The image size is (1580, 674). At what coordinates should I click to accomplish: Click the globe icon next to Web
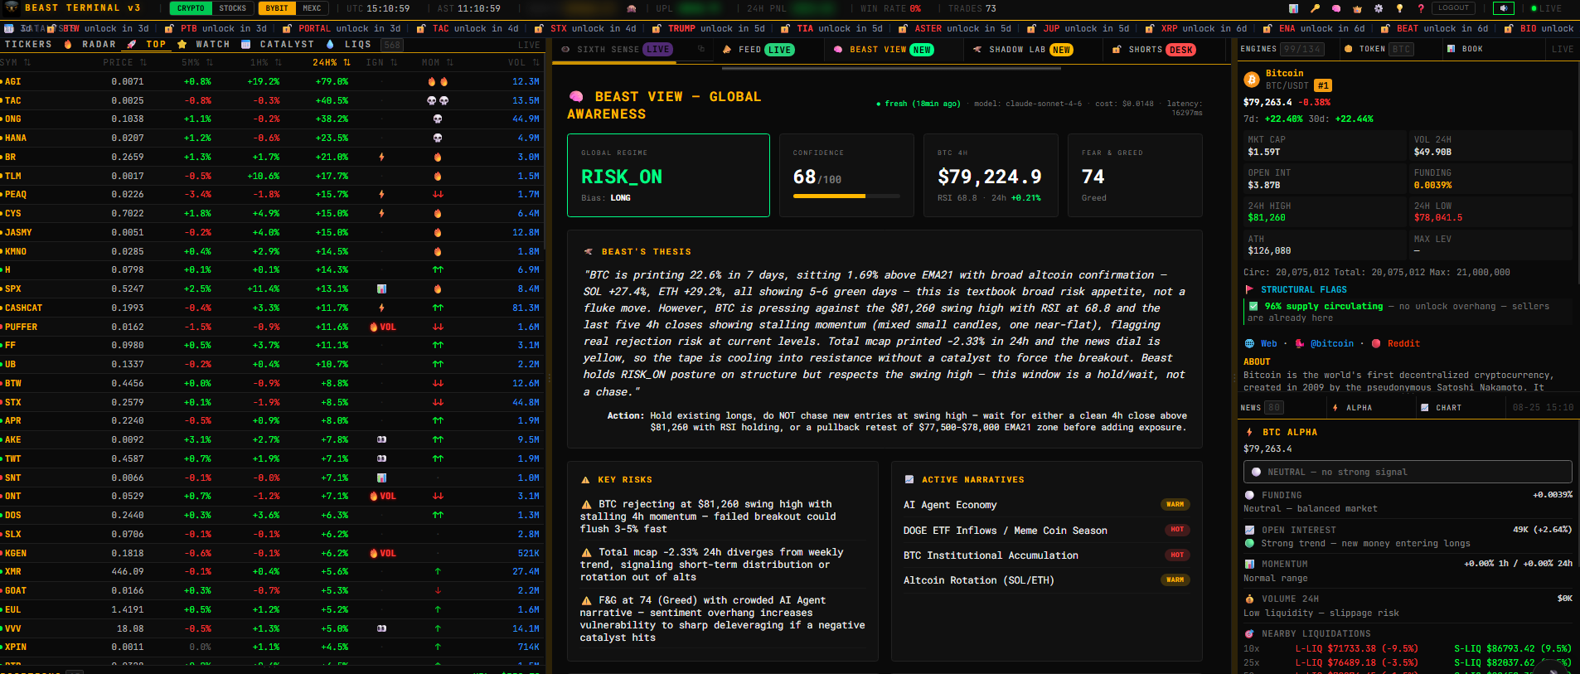click(x=1249, y=343)
